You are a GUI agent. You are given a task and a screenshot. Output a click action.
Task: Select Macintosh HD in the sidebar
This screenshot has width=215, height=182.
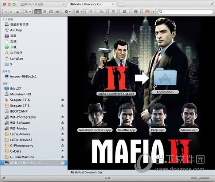click(x=20, y=94)
